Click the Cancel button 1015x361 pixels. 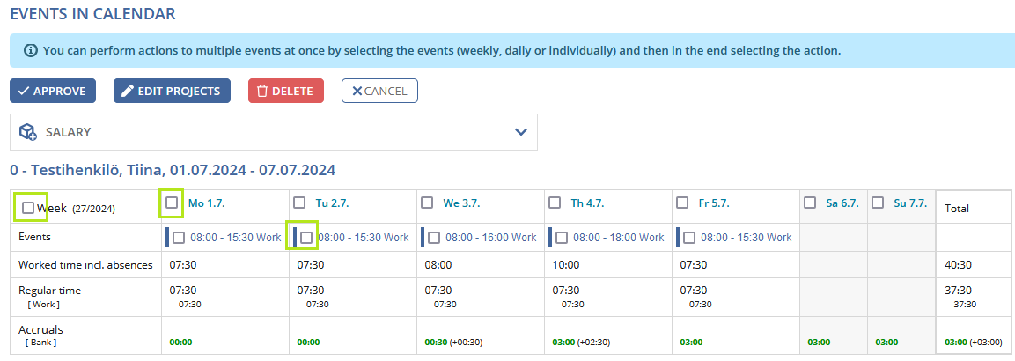click(x=380, y=92)
